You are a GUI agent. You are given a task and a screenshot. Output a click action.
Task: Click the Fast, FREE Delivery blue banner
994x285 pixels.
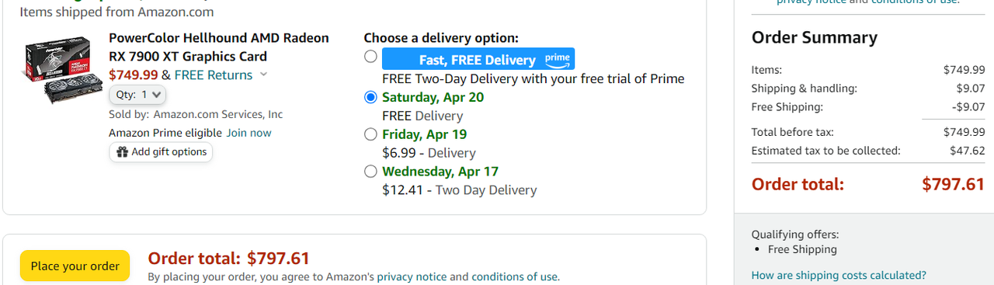[x=478, y=59]
